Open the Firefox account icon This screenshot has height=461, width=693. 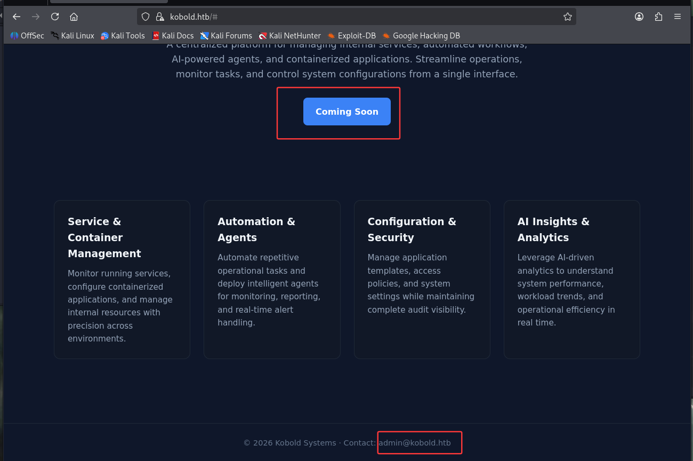click(x=639, y=17)
